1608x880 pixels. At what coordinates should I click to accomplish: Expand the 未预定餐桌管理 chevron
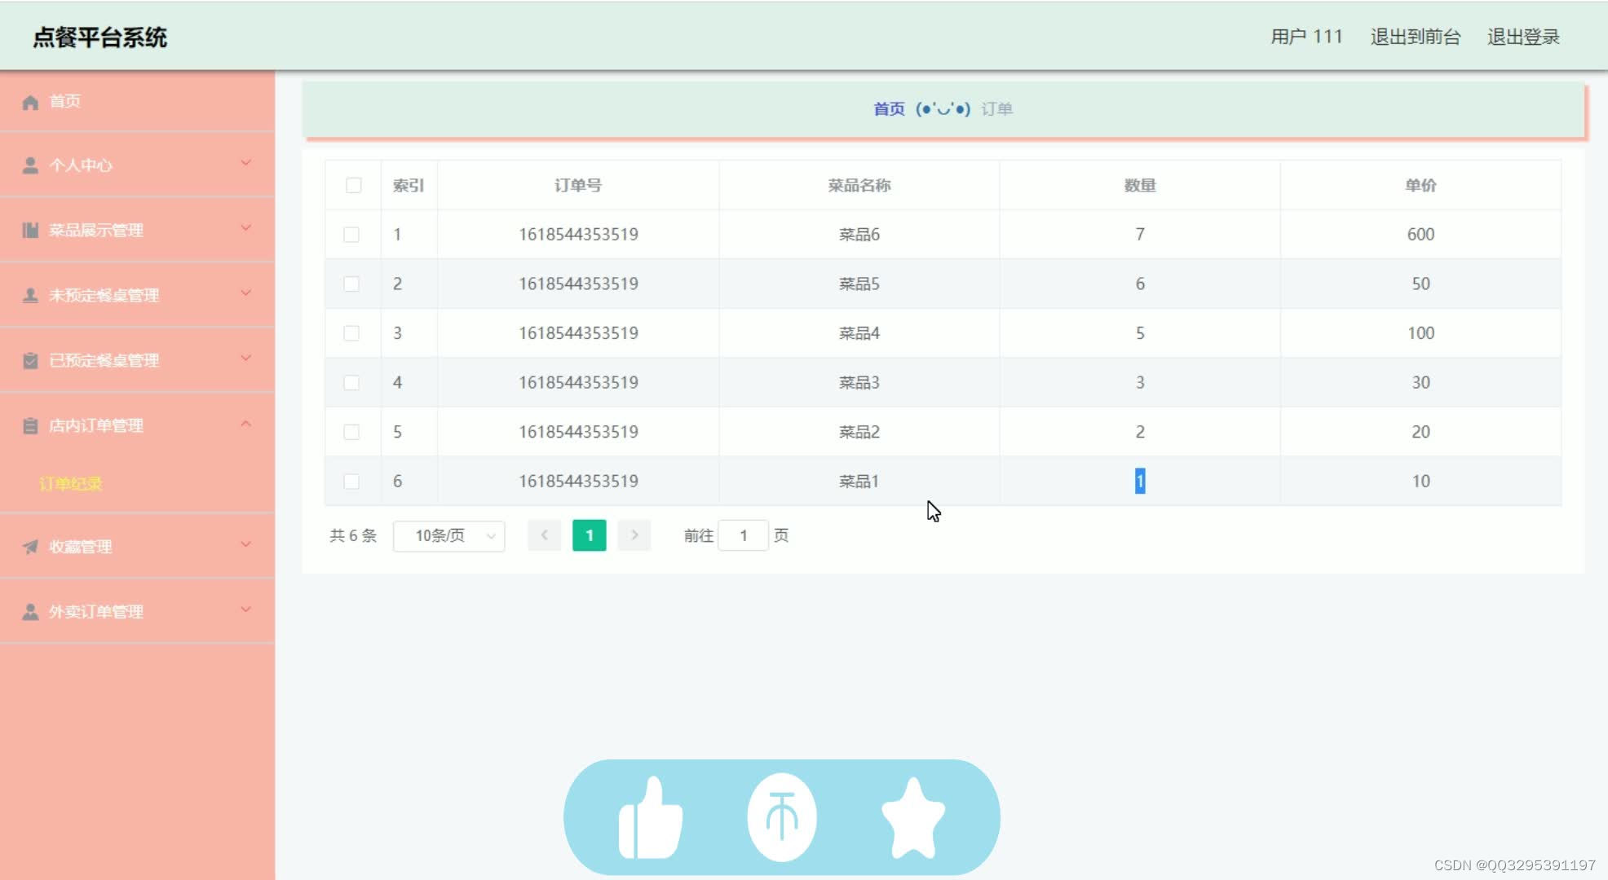(x=245, y=293)
